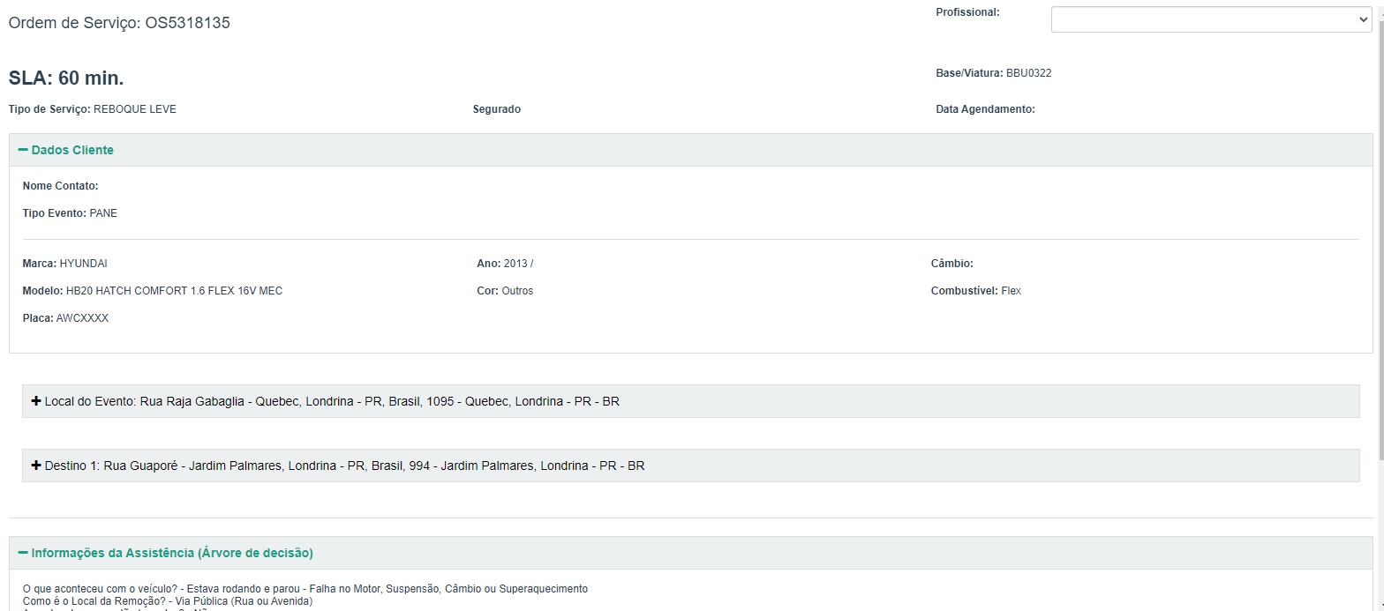Expand the Destino 1 Rua Guaporé panel
The image size is (1384, 611).
tap(344, 466)
